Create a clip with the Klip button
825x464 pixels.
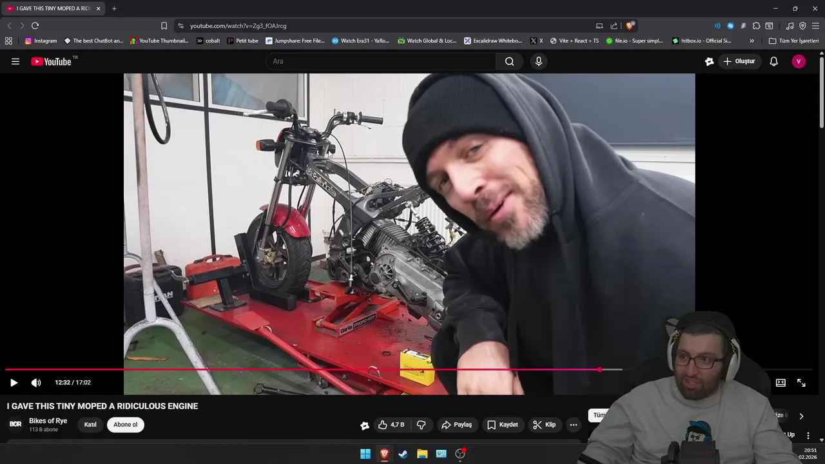[545, 425]
